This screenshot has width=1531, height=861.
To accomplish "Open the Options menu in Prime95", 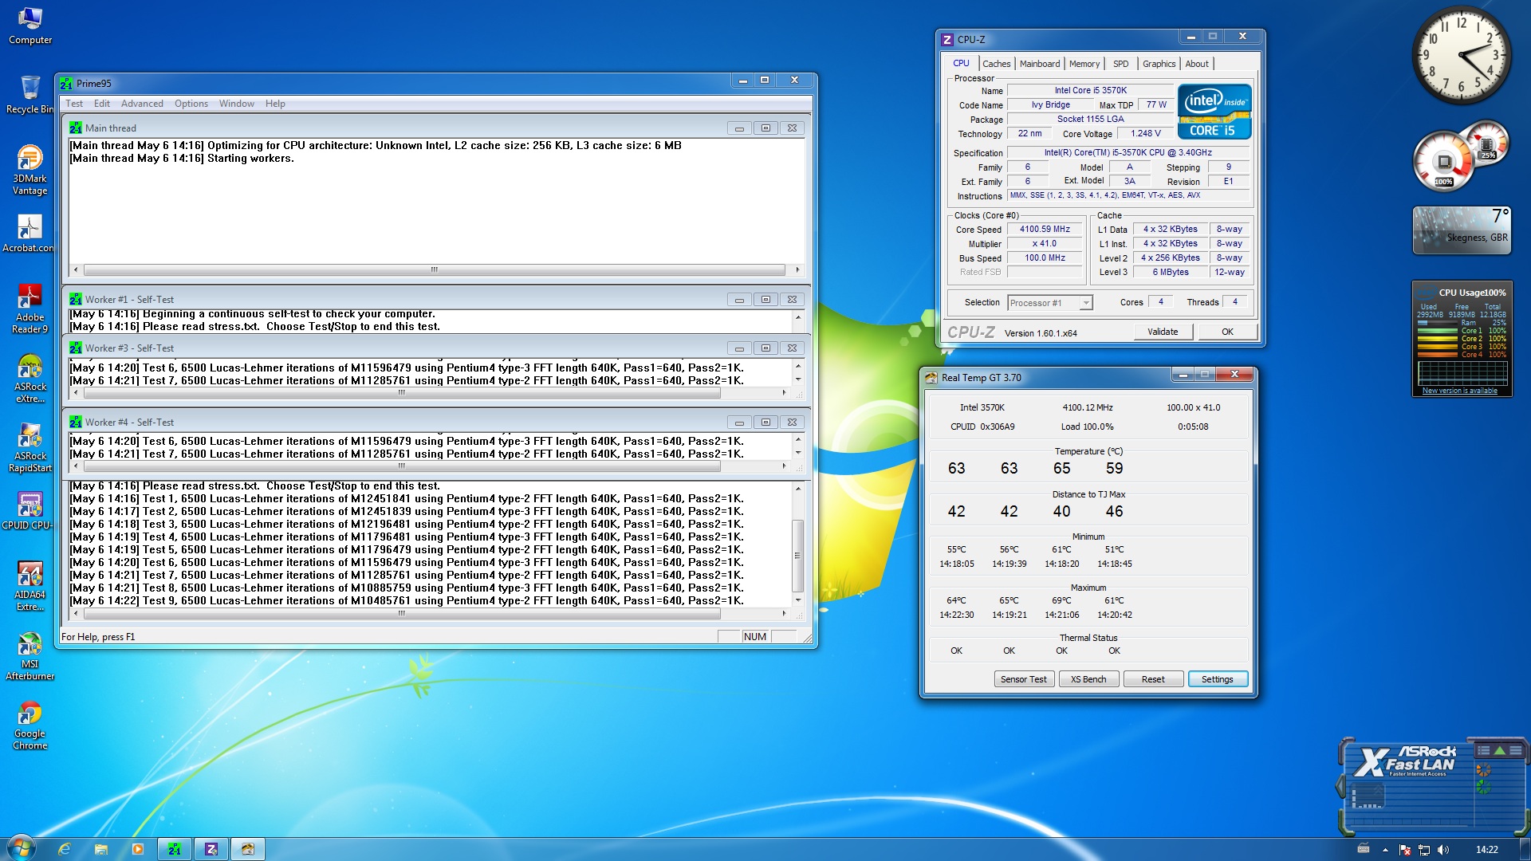I will click(x=191, y=104).
